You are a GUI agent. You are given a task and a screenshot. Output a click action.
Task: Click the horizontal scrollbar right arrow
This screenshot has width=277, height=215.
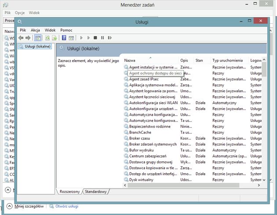259,185
